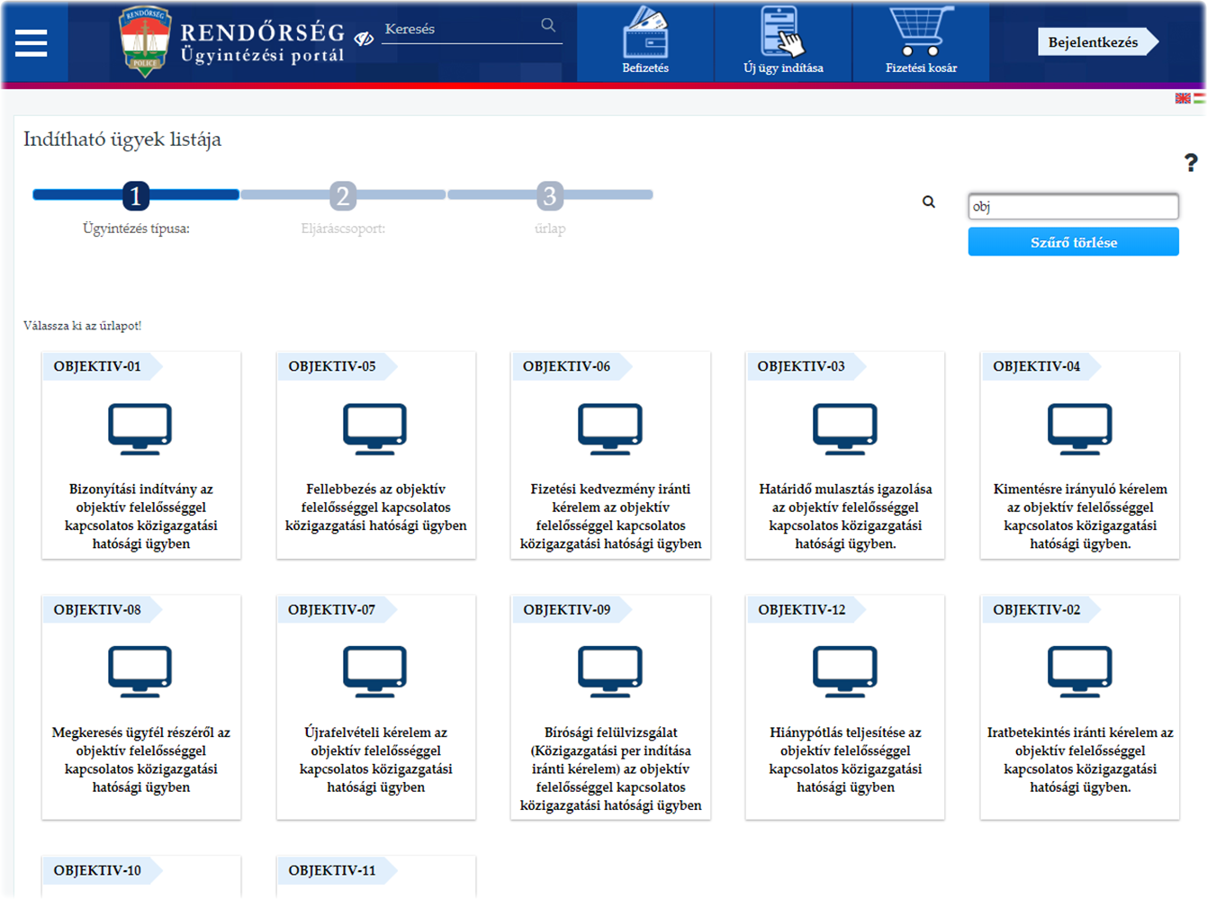The width and height of the screenshot is (1207, 899).
Task: Toggle the accessibility eye icon
Action: pyautogui.click(x=364, y=39)
